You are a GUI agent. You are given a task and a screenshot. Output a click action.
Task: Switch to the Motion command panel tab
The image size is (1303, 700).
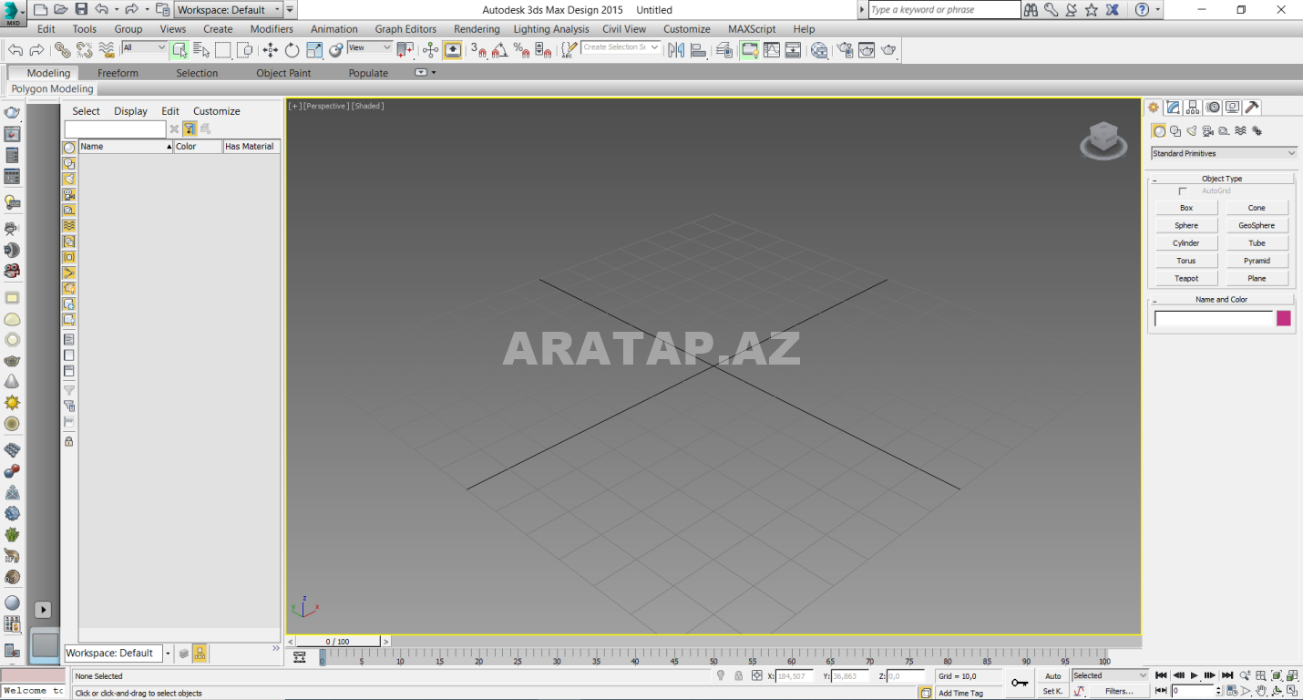(x=1213, y=108)
